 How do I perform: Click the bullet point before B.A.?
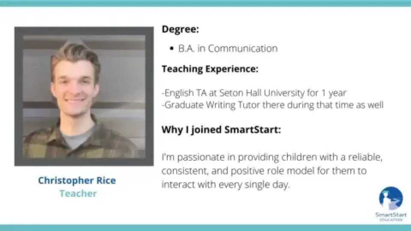pos(172,48)
